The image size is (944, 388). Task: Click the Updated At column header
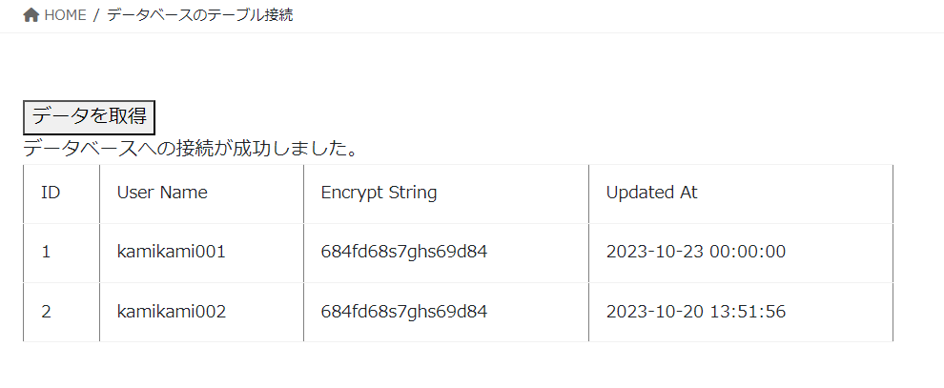click(651, 193)
